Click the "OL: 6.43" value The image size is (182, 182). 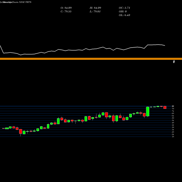coord(124,15)
